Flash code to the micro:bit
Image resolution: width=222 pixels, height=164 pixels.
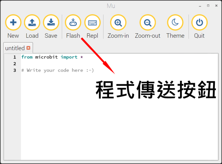click(73, 22)
